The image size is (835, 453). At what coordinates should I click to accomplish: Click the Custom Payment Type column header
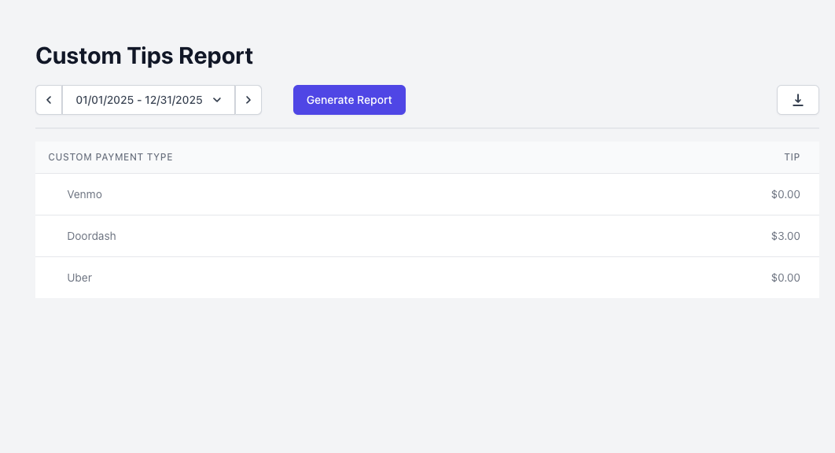[111, 157]
